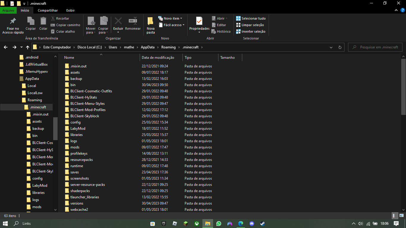Click the Fixar no Acesso rápido pin icon
406x228 pixels.
(x=13, y=21)
